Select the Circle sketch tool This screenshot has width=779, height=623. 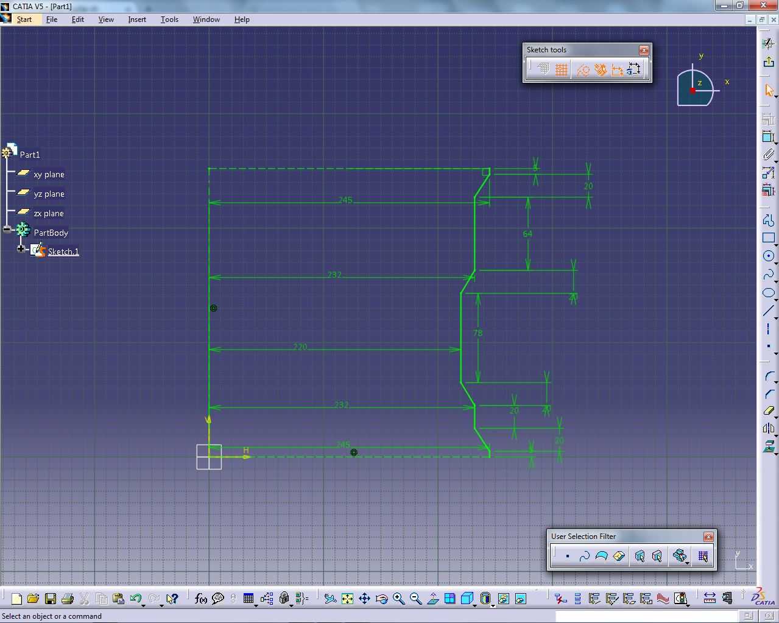point(769,256)
